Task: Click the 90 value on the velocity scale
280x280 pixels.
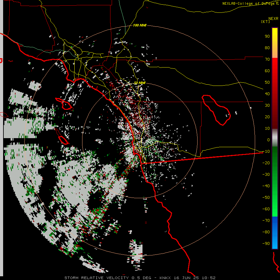Action: [x=267, y=36]
